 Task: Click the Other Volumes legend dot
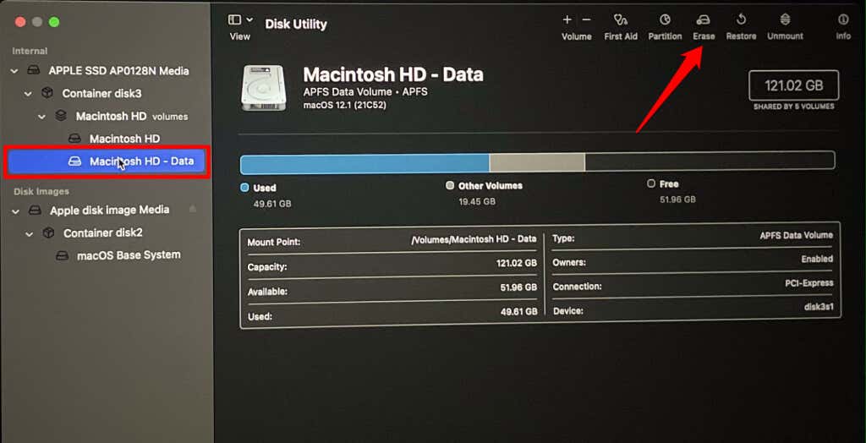(450, 186)
